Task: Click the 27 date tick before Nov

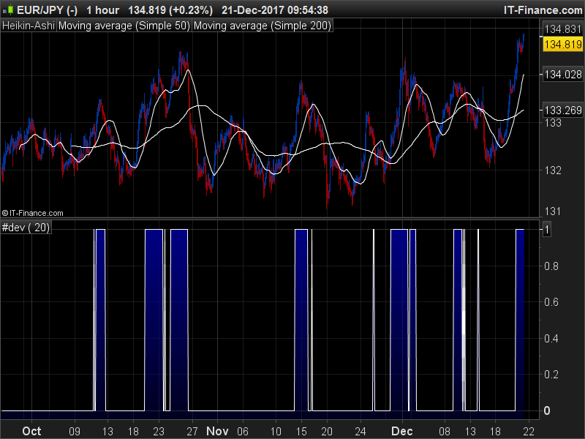Action: [x=192, y=432]
